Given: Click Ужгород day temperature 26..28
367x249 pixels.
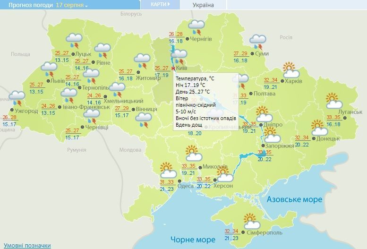Looking at the screenshot, I should (9, 117).
